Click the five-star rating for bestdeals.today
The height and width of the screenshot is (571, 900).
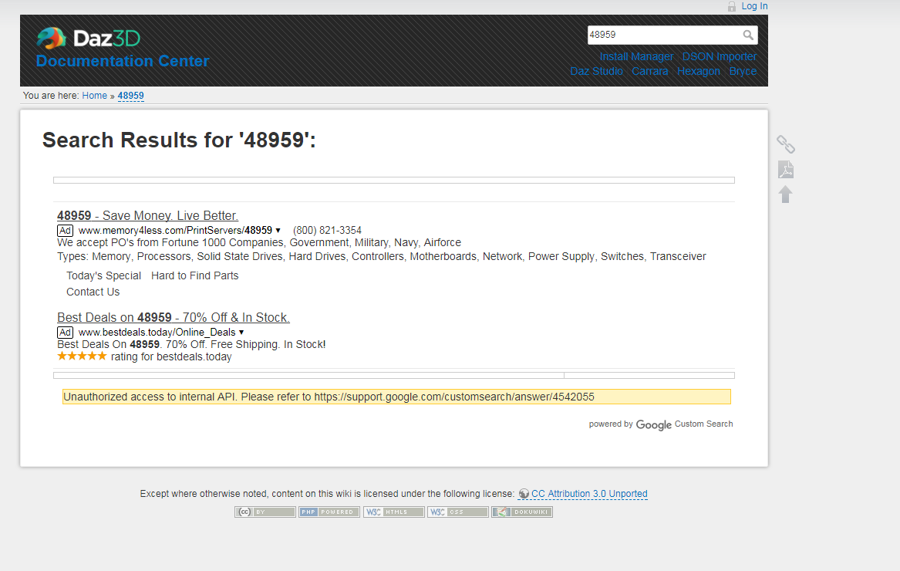coord(82,356)
